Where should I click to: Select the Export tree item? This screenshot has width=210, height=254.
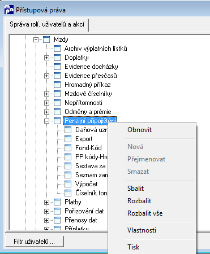[x=84, y=139]
